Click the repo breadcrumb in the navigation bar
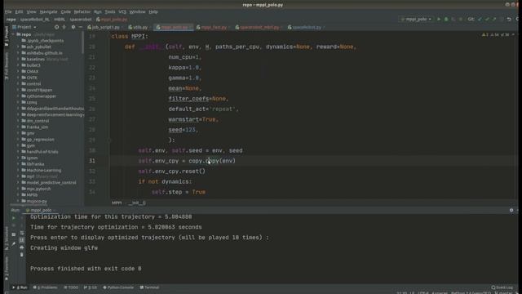Viewport: 522px width, 294px height. [11, 20]
